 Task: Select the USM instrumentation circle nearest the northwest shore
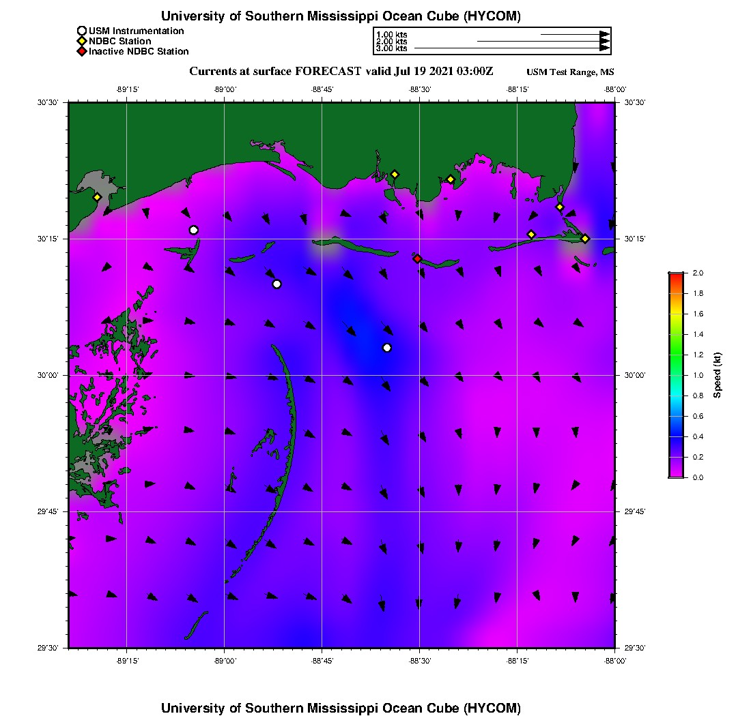pyautogui.click(x=193, y=230)
